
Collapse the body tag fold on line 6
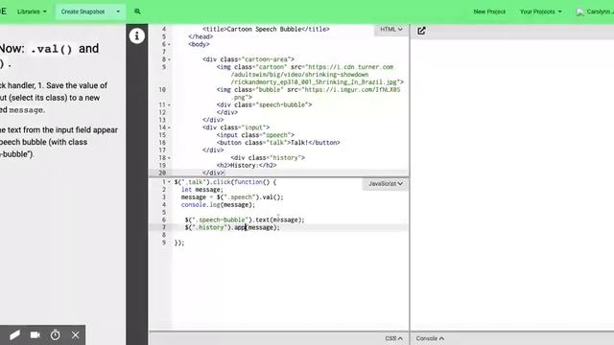[x=169, y=44]
